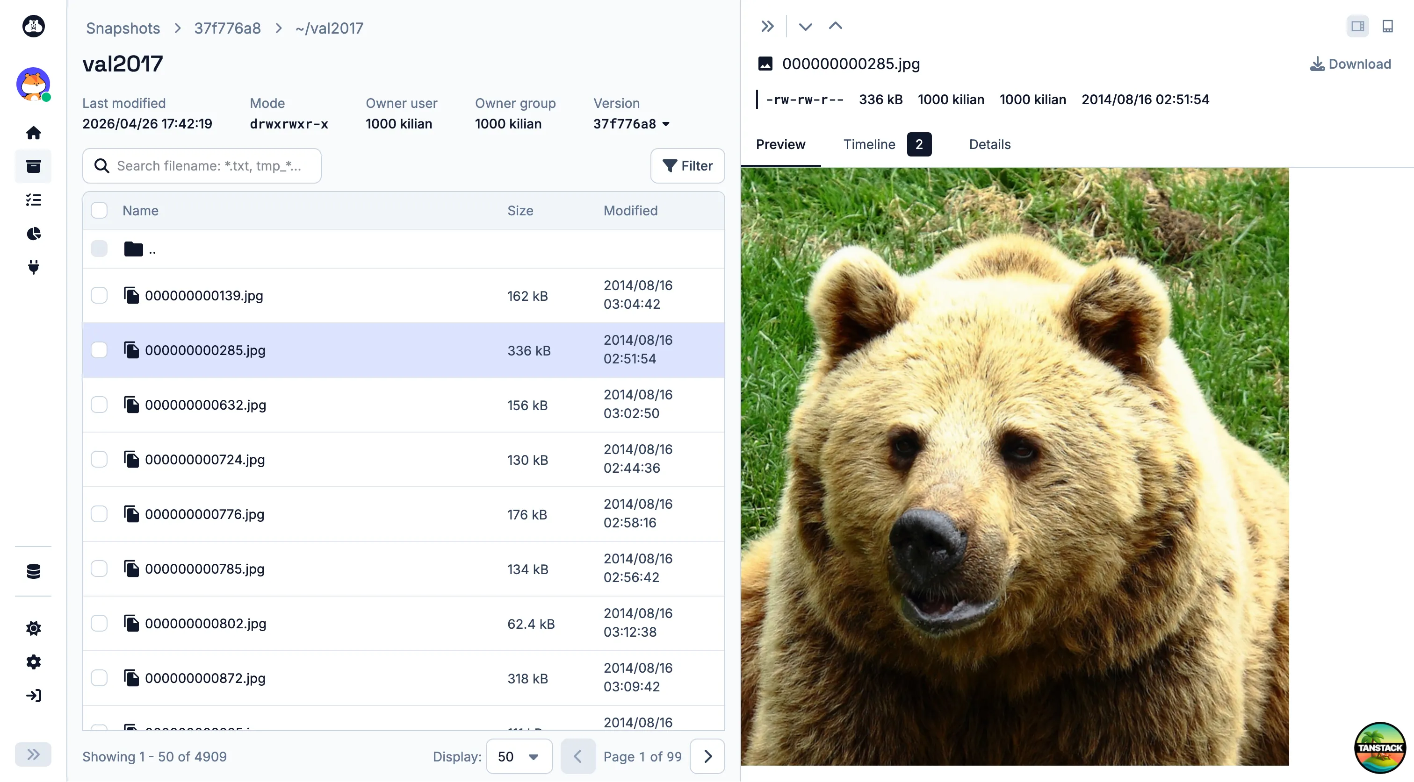Screen dimensions: 1414x782
Task: Open the TanStack devtools badge
Action: [x=1380, y=747]
